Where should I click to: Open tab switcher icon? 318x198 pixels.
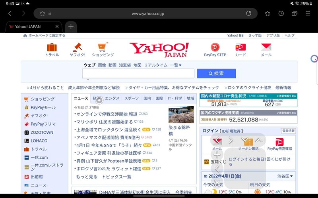[294, 13]
